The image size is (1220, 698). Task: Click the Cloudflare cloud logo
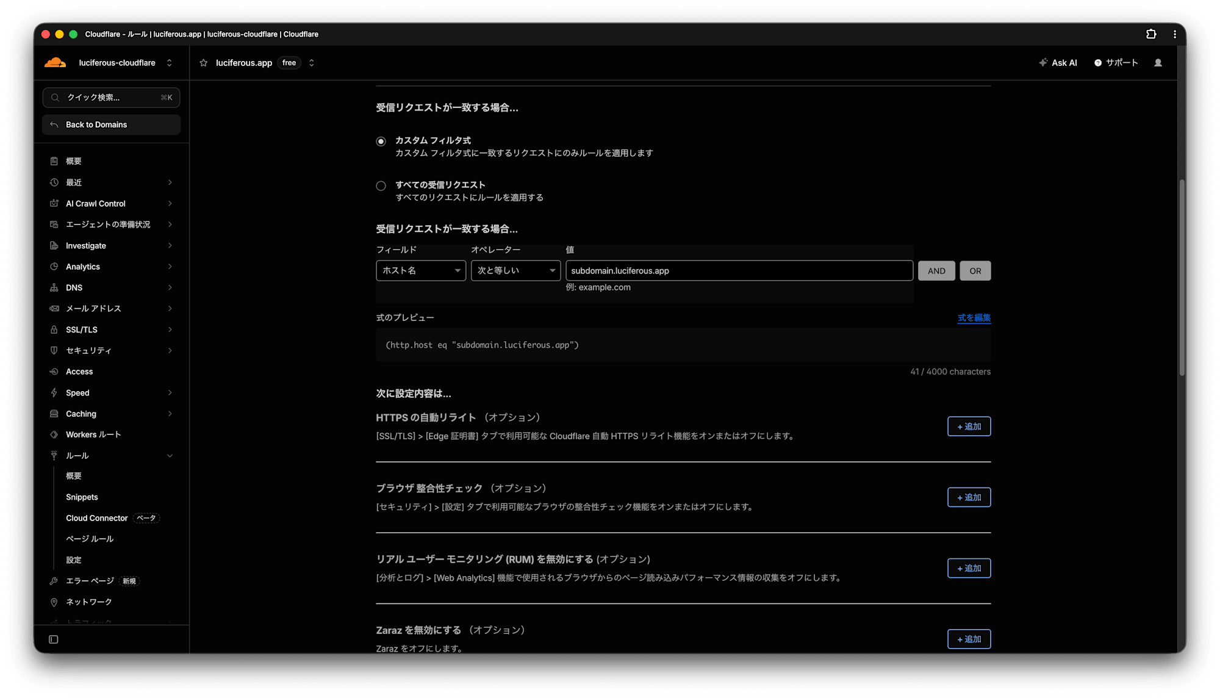pyautogui.click(x=55, y=63)
